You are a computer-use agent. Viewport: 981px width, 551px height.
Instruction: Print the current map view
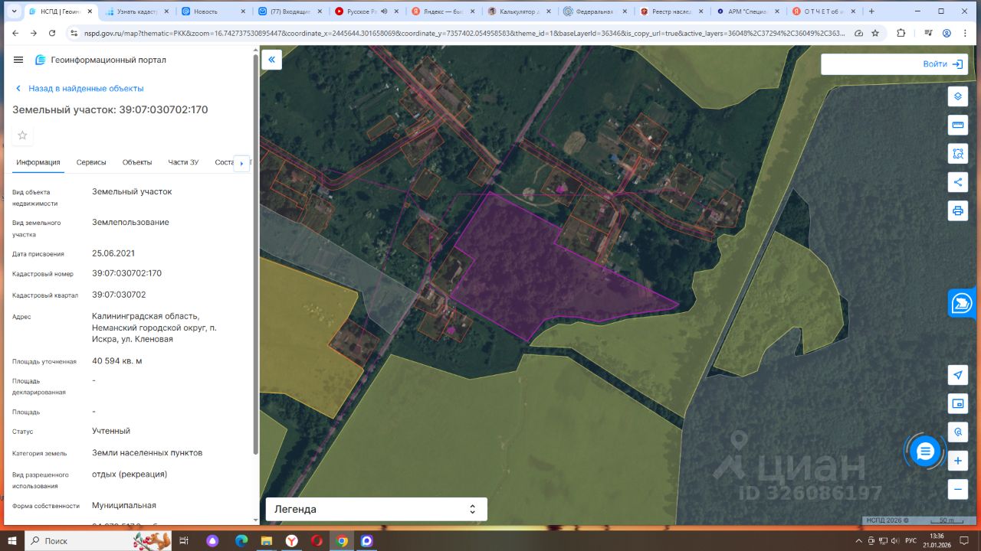pos(957,210)
